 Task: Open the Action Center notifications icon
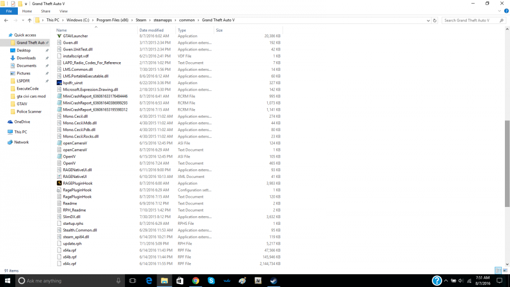[x=500, y=280]
